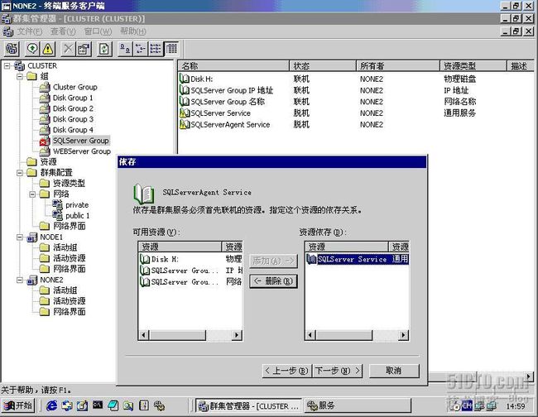Click available resources left scroll arrow
The width and height of the screenshot is (538, 417).
(144, 335)
